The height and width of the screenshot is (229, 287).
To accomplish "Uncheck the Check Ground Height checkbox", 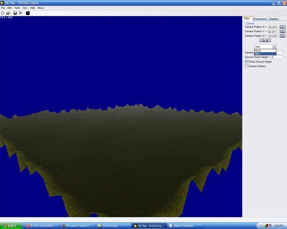I will pyautogui.click(x=246, y=62).
